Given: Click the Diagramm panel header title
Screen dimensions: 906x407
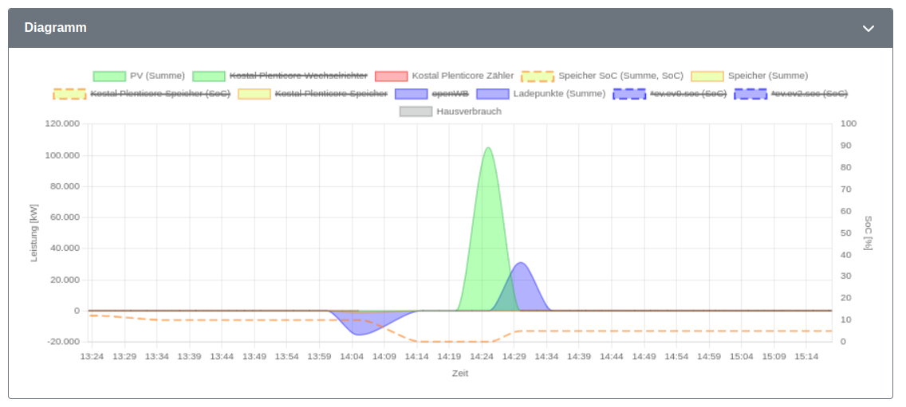Looking at the screenshot, I should click(x=56, y=28).
